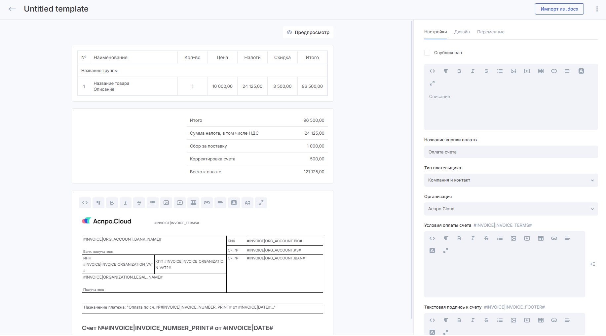
Task: Insert link in main template editor toolbar
Action: click(x=207, y=203)
